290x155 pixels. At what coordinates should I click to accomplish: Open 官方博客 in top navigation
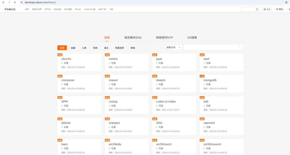[x=68, y=9]
